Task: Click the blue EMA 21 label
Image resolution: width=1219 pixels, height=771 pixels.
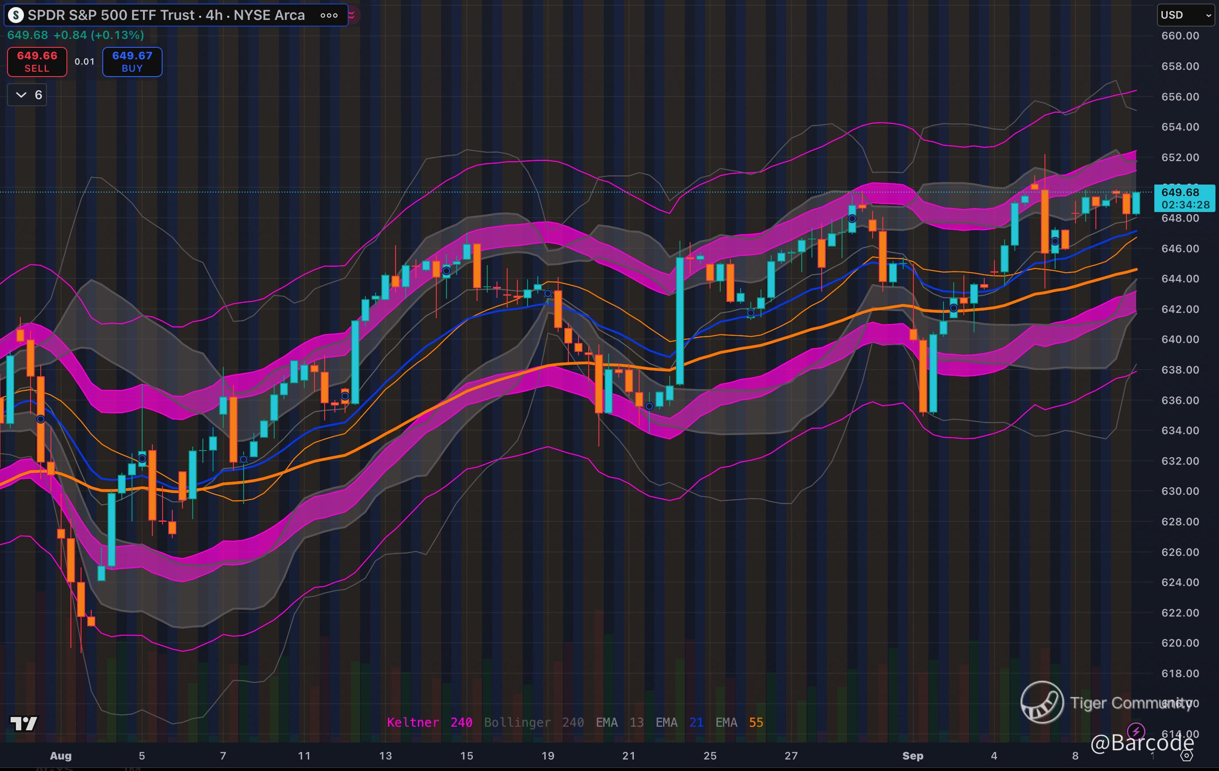Action: tap(679, 722)
